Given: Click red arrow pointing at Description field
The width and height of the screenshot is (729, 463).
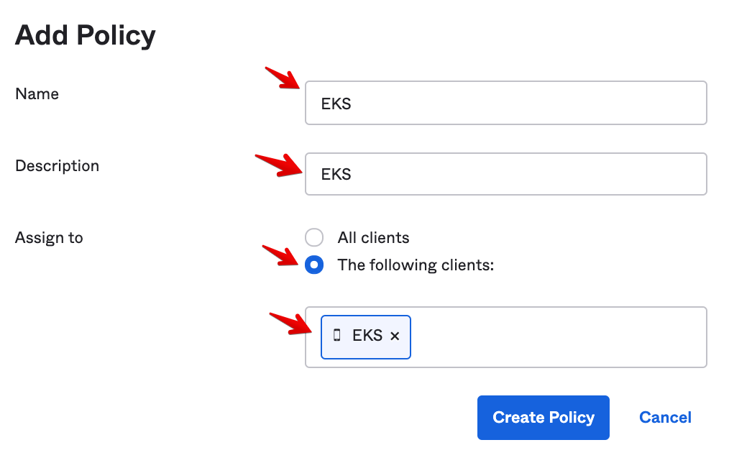Looking at the screenshot, I should pyautogui.click(x=278, y=163).
